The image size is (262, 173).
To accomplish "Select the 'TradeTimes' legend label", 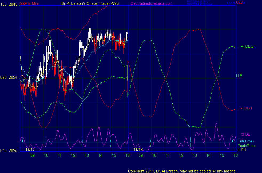I will click(247, 146).
